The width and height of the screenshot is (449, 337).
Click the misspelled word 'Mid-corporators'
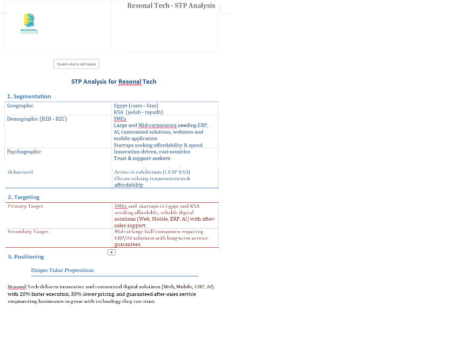pos(157,125)
